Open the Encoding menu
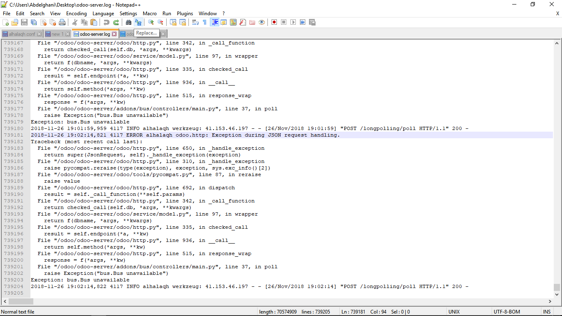The image size is (562, 316). 77,14
